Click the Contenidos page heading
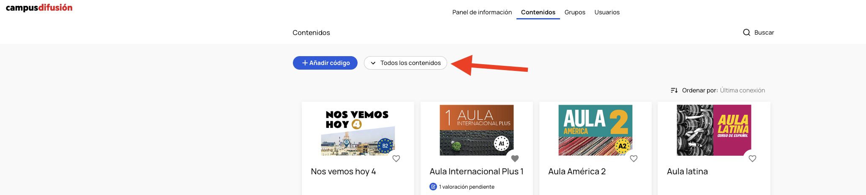The width and height of the screenshot is (866, 195). click(x=311, y=32)
